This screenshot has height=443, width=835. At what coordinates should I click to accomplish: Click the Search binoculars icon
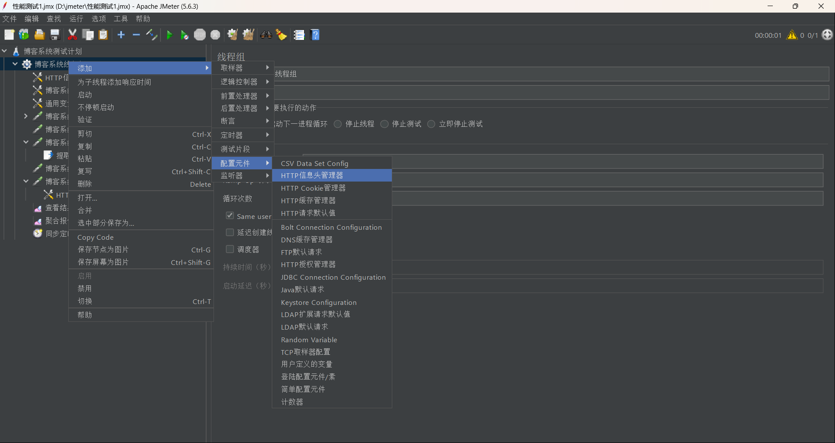pyautogui.click(x=266, y=35)
